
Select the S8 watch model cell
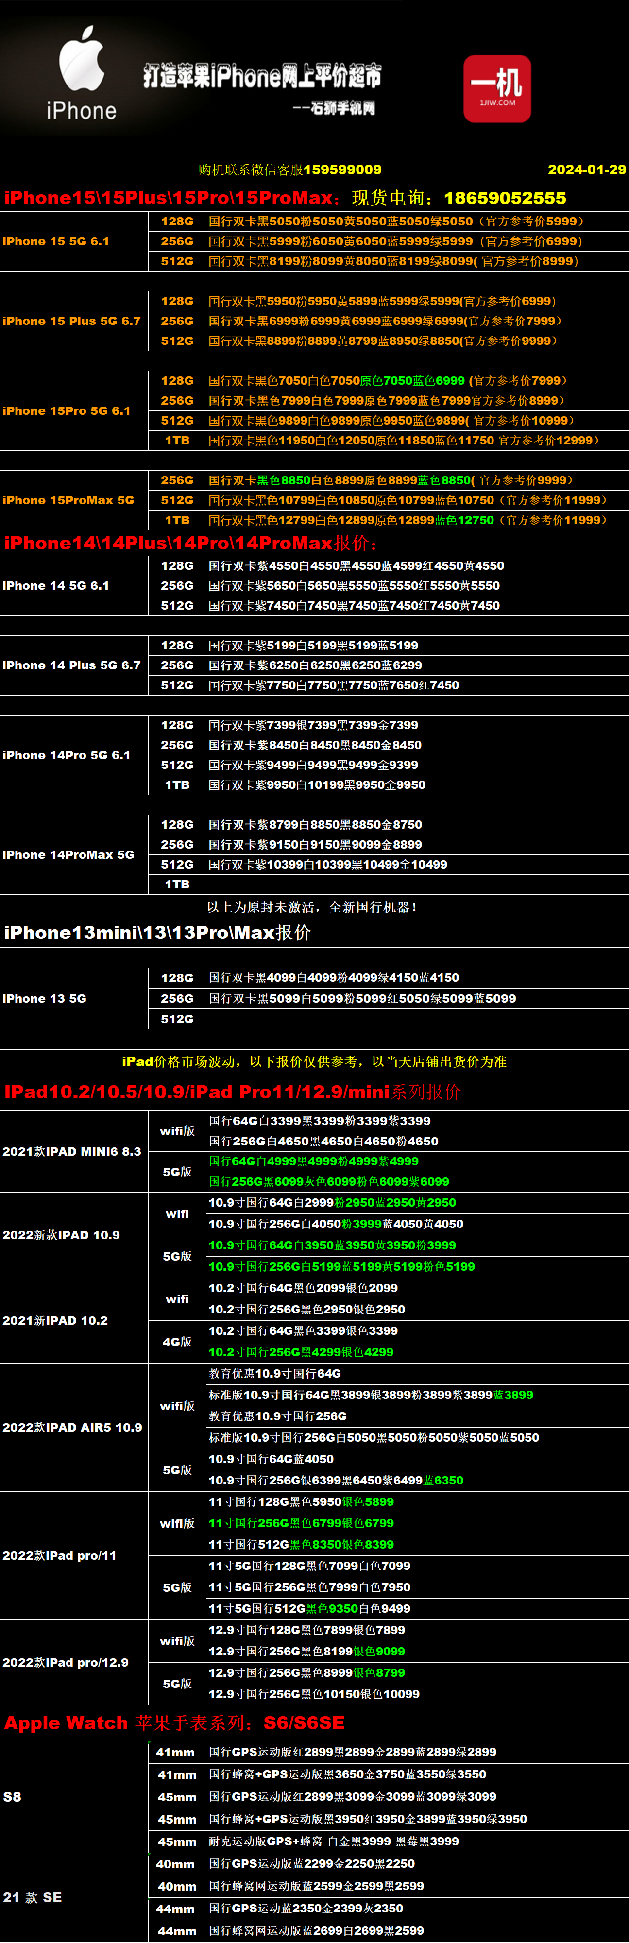(75, 1797)
